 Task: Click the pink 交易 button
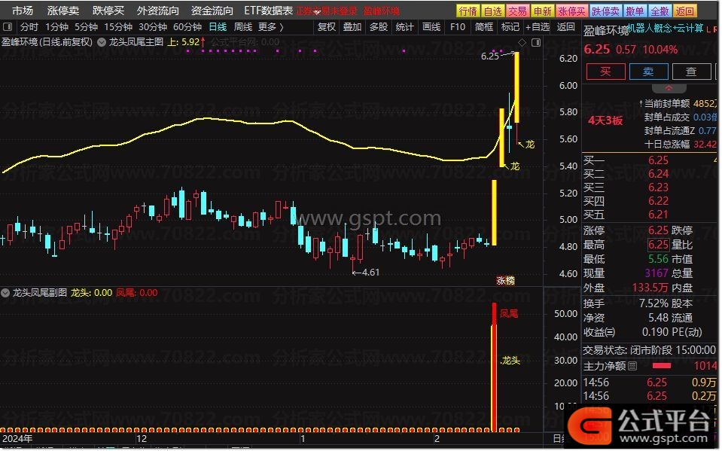click(517, 11)
